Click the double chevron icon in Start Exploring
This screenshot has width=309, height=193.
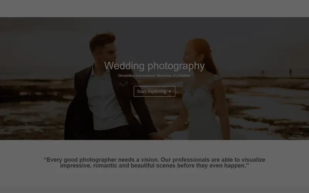[170, 91]
